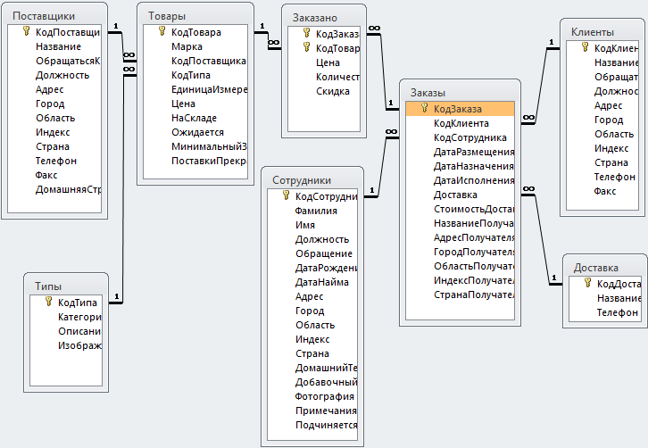Select the Поставщики table title bar

click(x=54, y=16)
